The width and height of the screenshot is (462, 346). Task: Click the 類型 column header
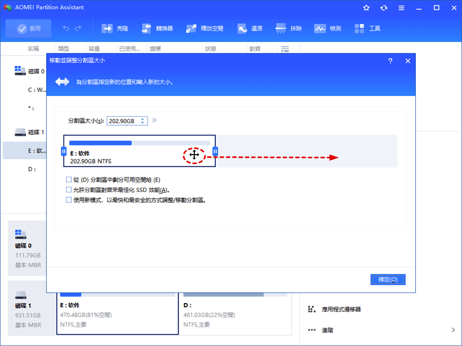tap(64, 49)
